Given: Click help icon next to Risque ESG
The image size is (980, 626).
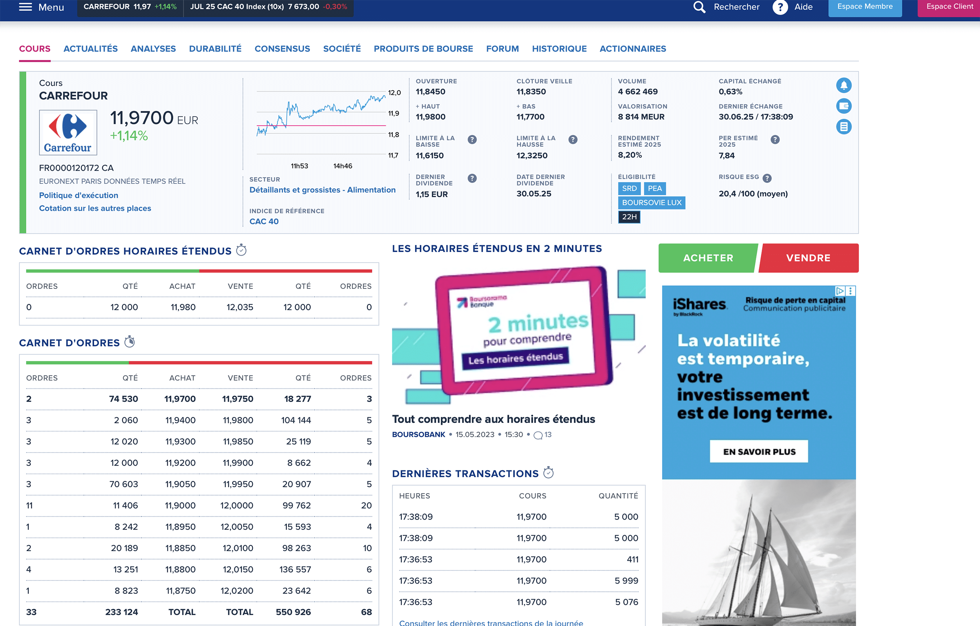Looking at the screenshot, I should pos(767,178).
